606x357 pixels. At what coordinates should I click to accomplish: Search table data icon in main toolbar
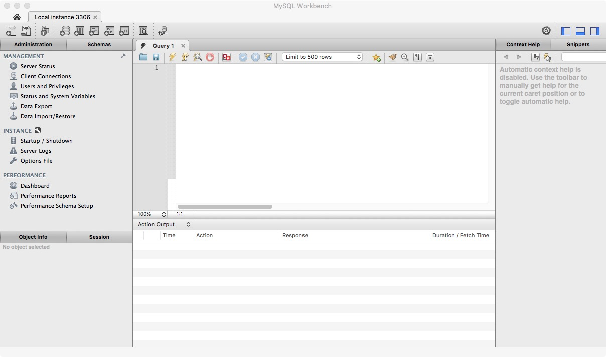[143, 31]
